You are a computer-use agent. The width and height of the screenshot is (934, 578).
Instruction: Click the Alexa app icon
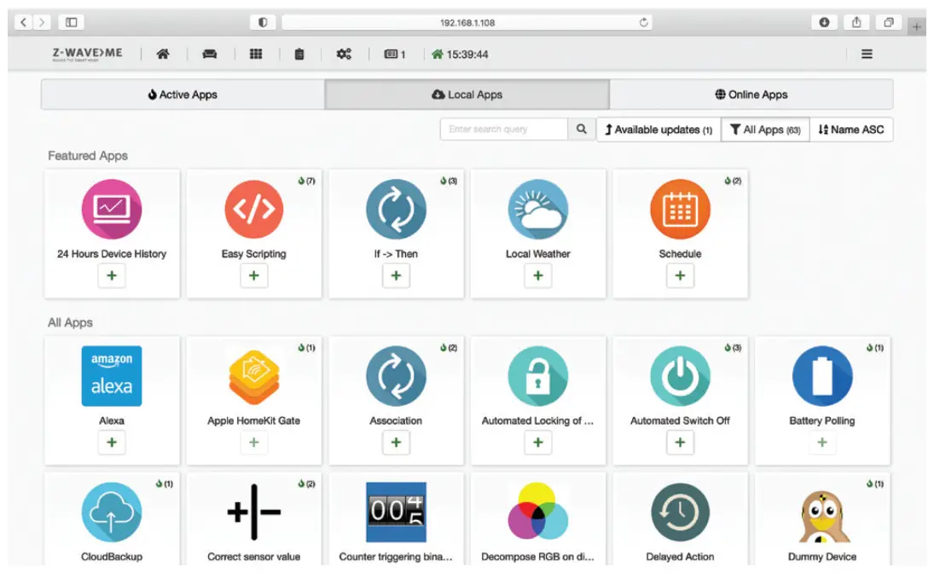click(x=112, y=376)
